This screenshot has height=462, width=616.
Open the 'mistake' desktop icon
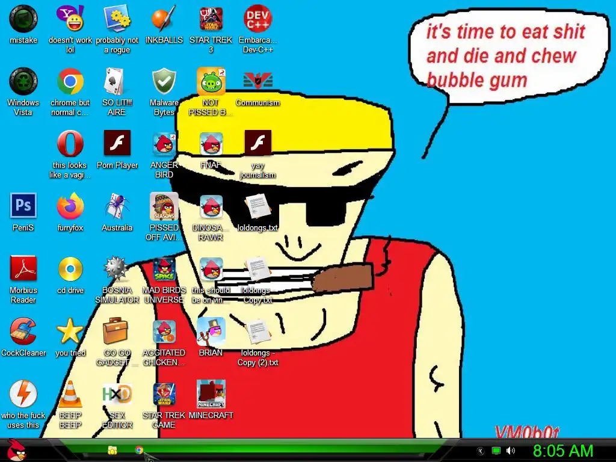click(x=23, y=19)
